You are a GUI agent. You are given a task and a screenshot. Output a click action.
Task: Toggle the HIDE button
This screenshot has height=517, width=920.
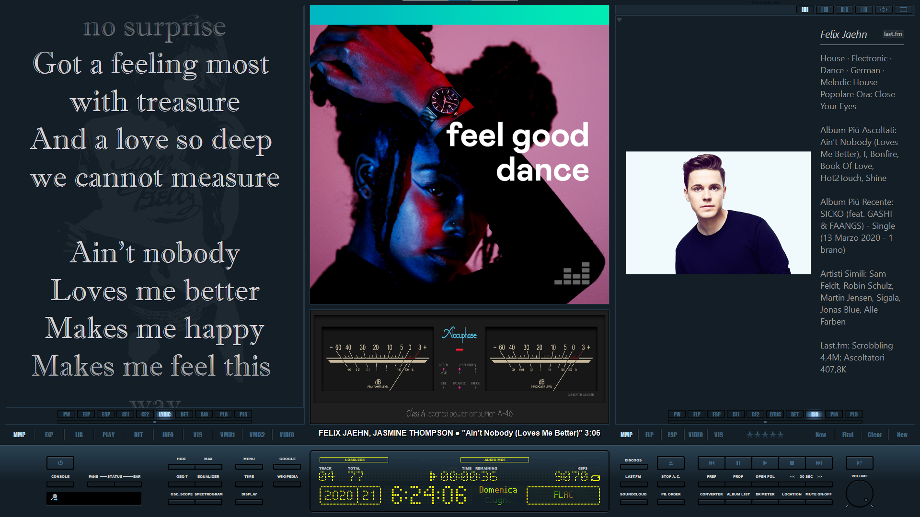181,466
